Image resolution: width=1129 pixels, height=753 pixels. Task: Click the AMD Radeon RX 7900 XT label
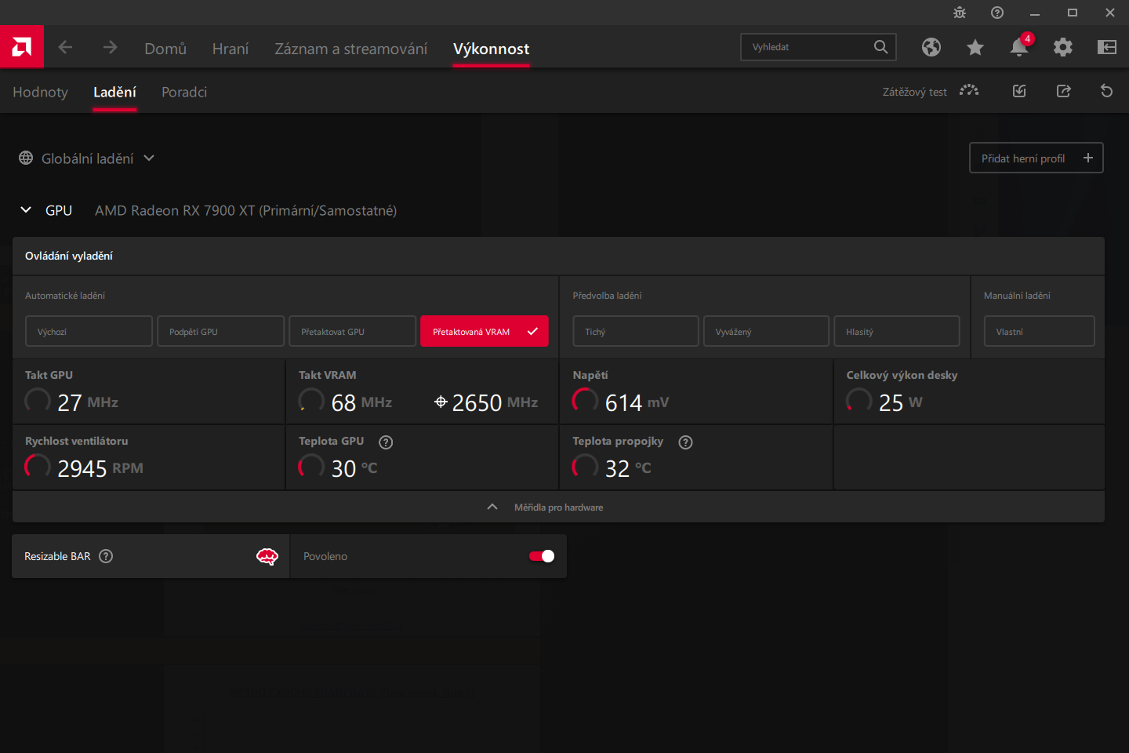click(x=245, y=210)
